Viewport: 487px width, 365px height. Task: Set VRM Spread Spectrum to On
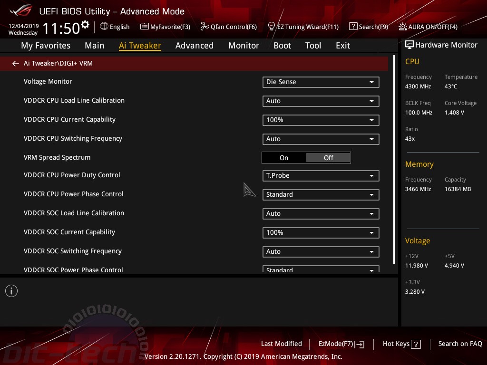click(284, 158)
